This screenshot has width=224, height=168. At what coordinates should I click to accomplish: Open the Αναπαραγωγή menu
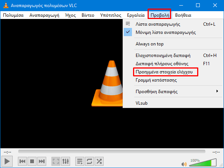coord(44,15)
